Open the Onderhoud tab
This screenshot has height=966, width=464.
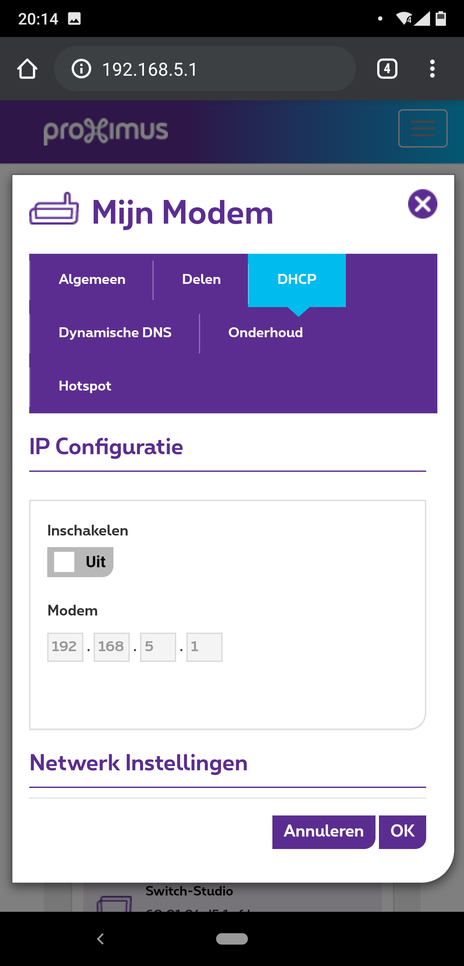pyautogui.click(x=266, y=333)
